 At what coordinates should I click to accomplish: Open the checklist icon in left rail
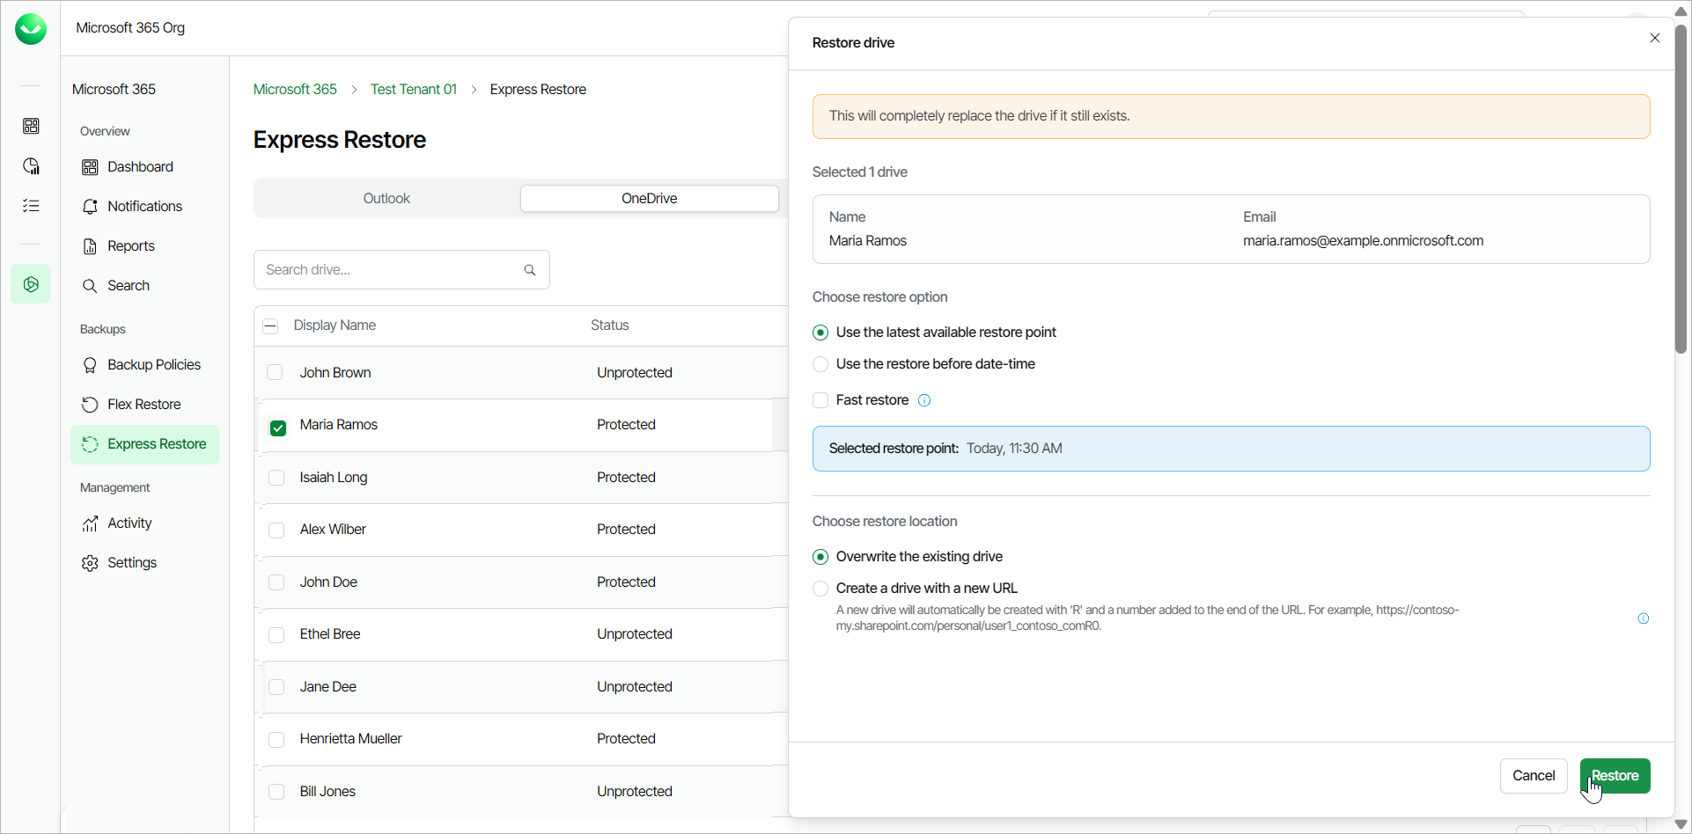pos(31,206)
